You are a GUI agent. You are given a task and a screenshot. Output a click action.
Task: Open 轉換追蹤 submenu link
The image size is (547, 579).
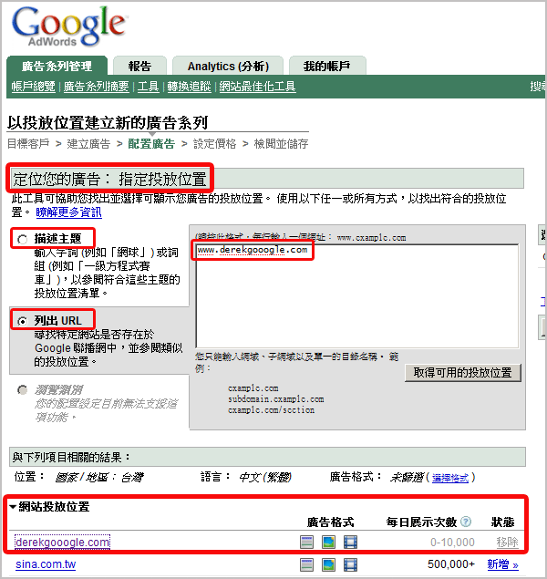189,87
